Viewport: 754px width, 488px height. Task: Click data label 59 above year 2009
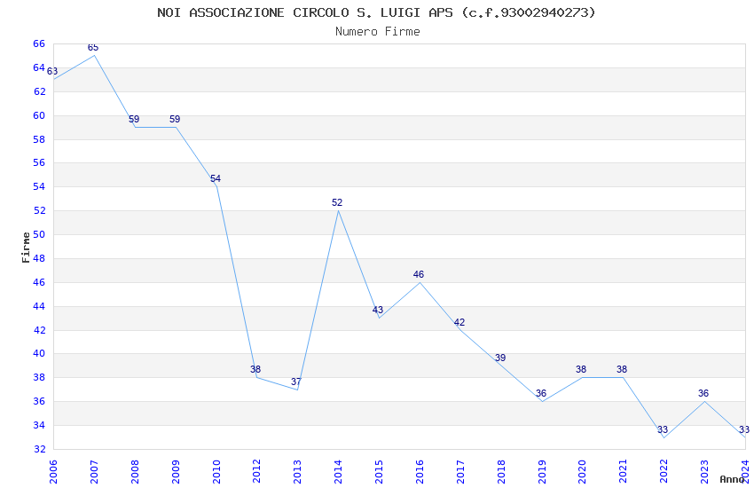175,119
